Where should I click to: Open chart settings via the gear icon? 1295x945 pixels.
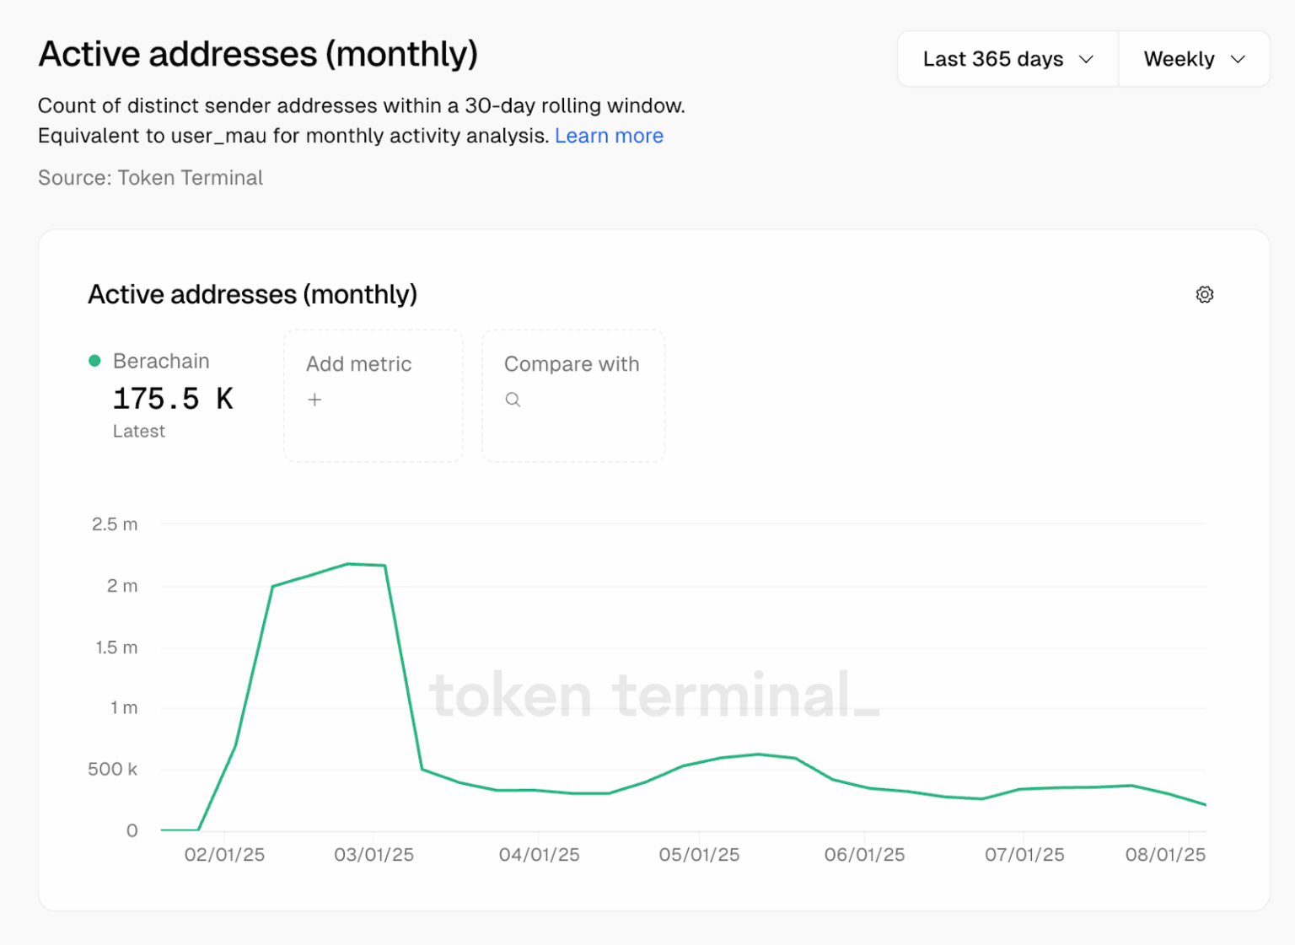(x=1204, y=294)
